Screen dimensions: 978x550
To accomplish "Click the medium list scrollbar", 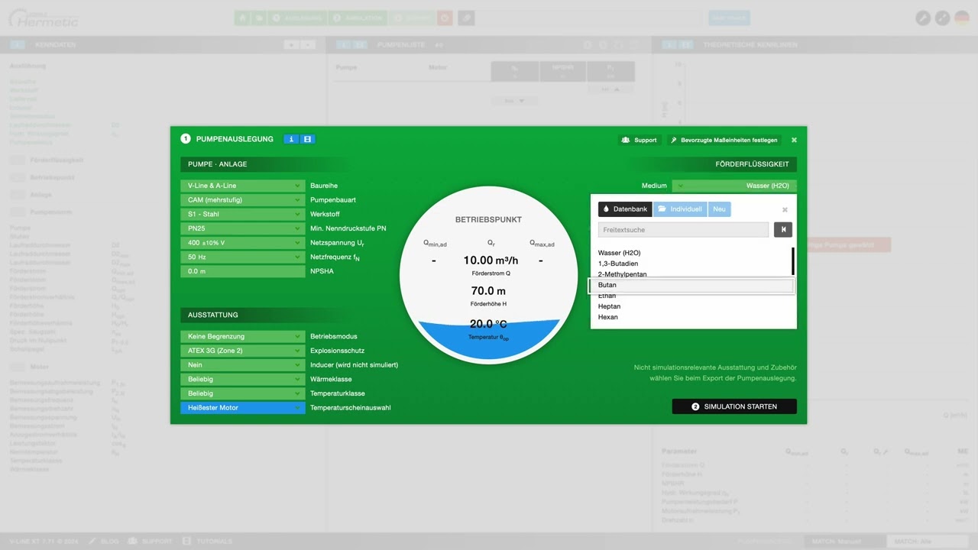I will tap(792, 261).
